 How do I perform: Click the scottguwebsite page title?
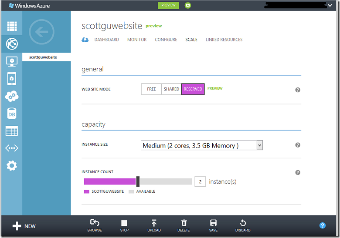coord(112,26)
